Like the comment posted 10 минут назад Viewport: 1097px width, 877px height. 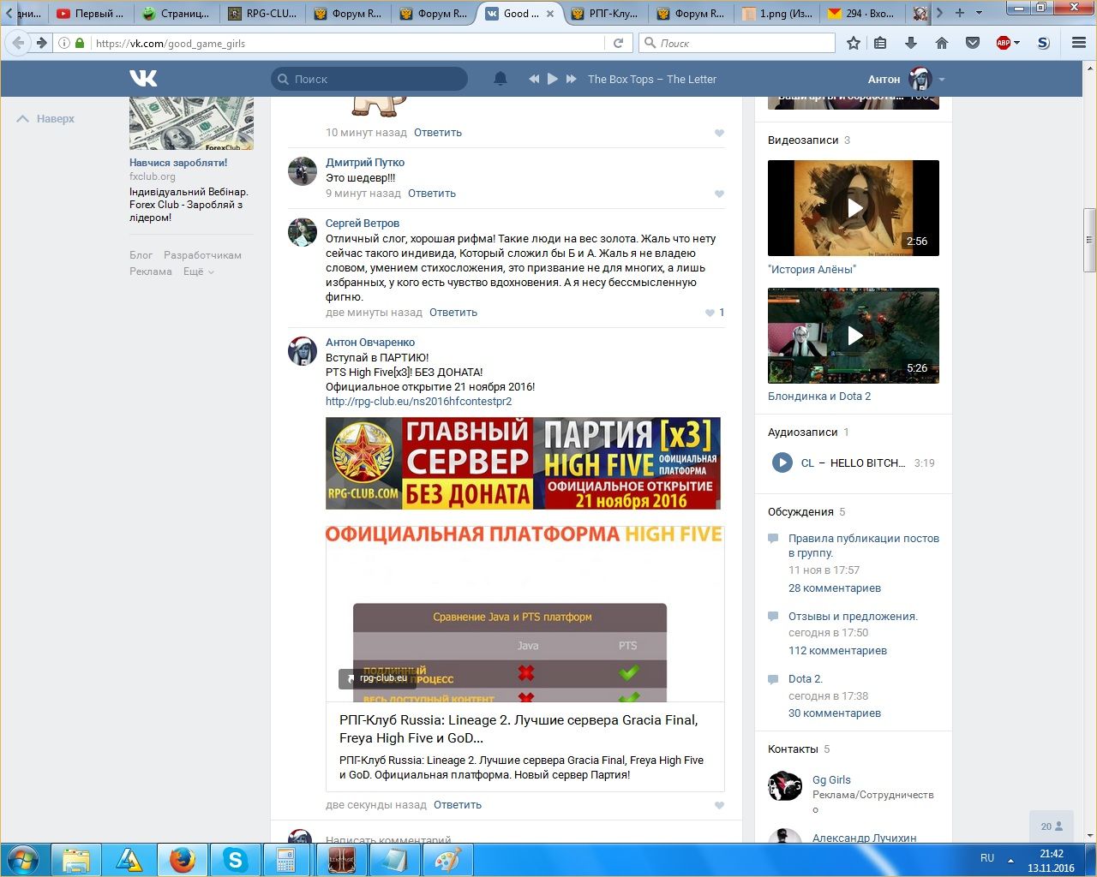719,133
